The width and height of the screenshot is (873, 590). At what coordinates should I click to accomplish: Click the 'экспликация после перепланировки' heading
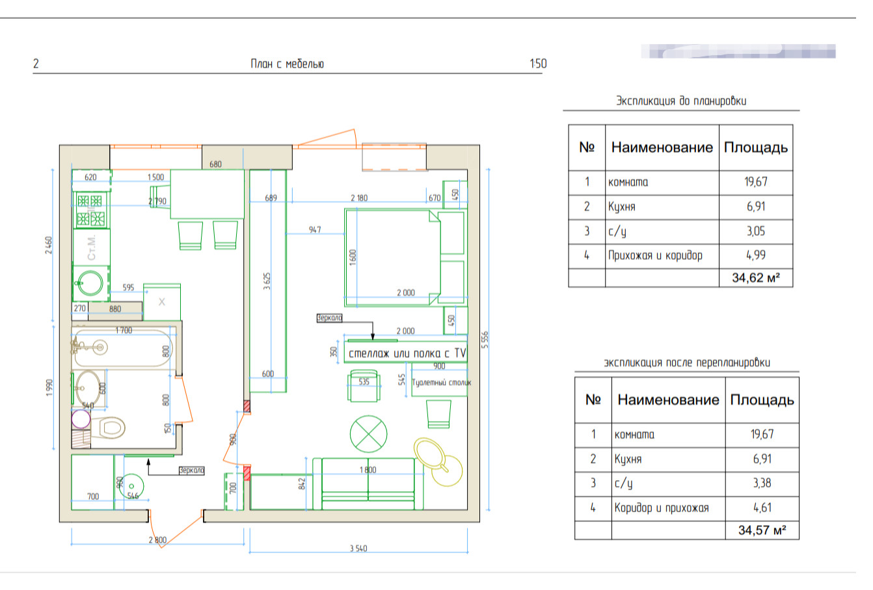[x=686, y=363]
